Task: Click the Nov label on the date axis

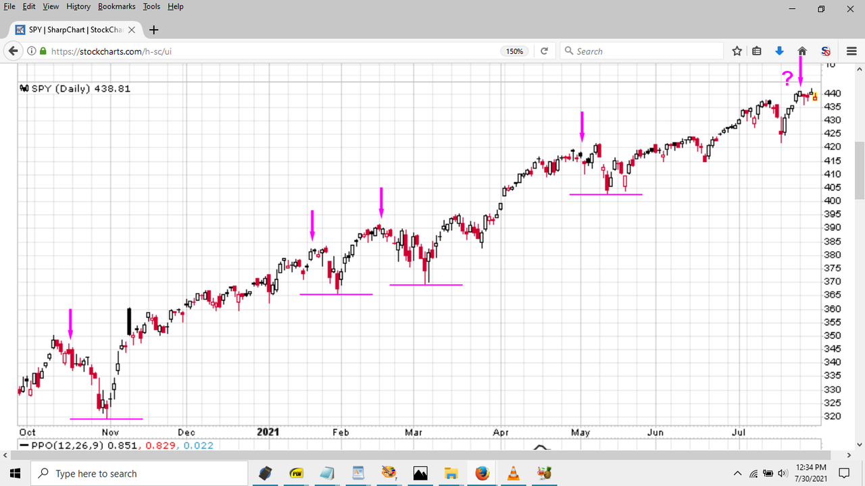Action: (110, 432)
